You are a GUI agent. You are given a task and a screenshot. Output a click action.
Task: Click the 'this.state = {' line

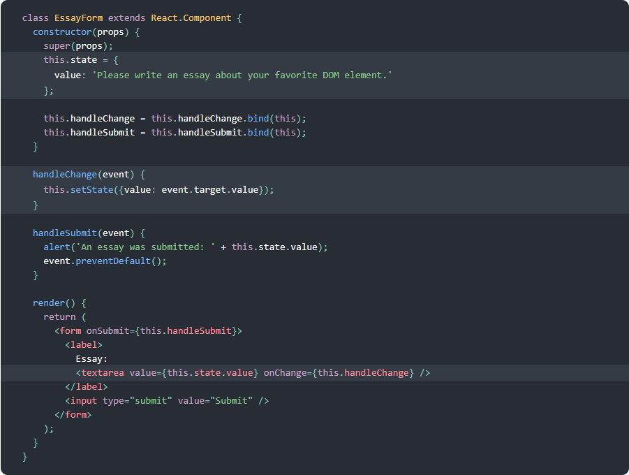point(81,60)
